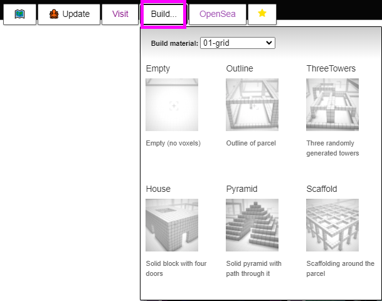Image resolution: width=382 pixels, height=301 pixels.
Task: Click the ThreeTowers heading label
Action: pyautogui.click(x=331, y=68)
